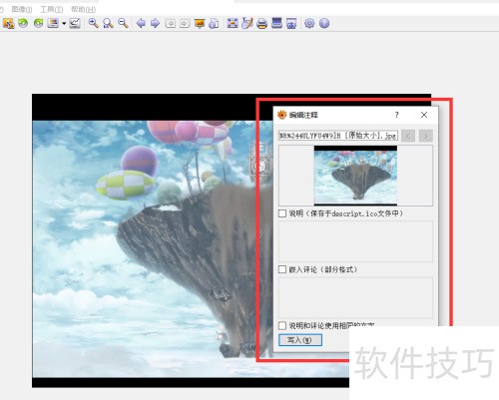Toggle full screen view icon

(x=233, y=23)
